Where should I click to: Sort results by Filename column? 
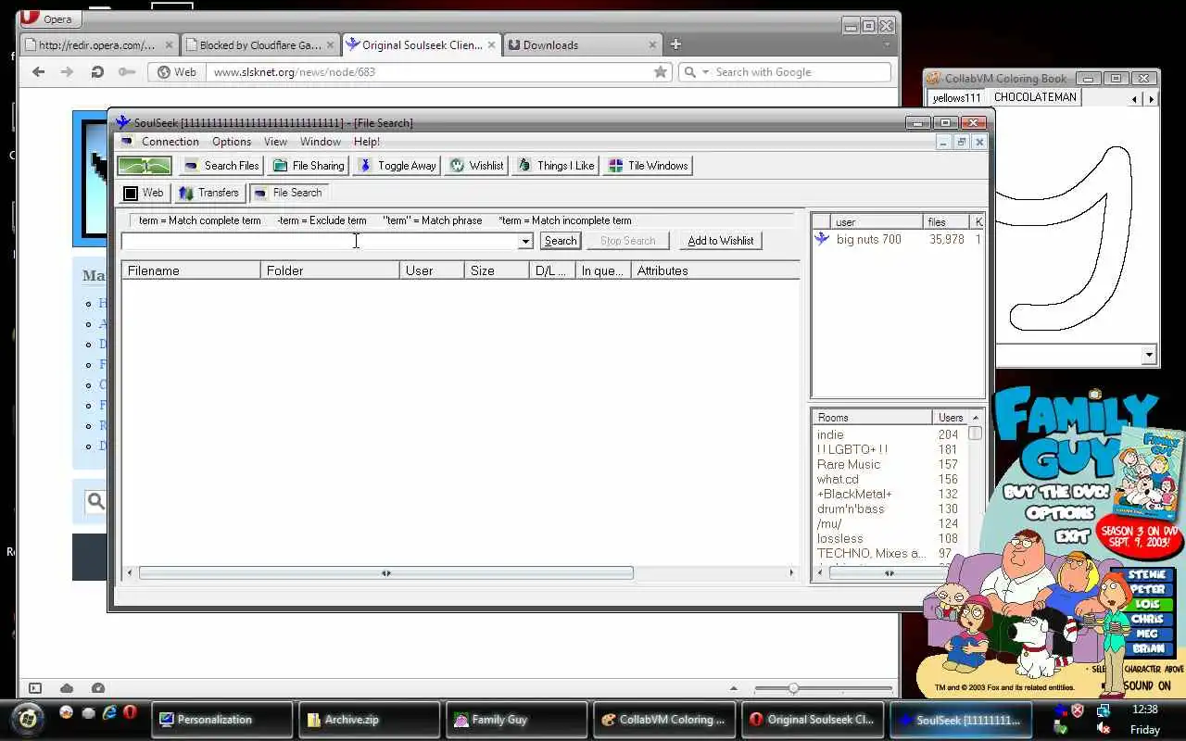191,270
